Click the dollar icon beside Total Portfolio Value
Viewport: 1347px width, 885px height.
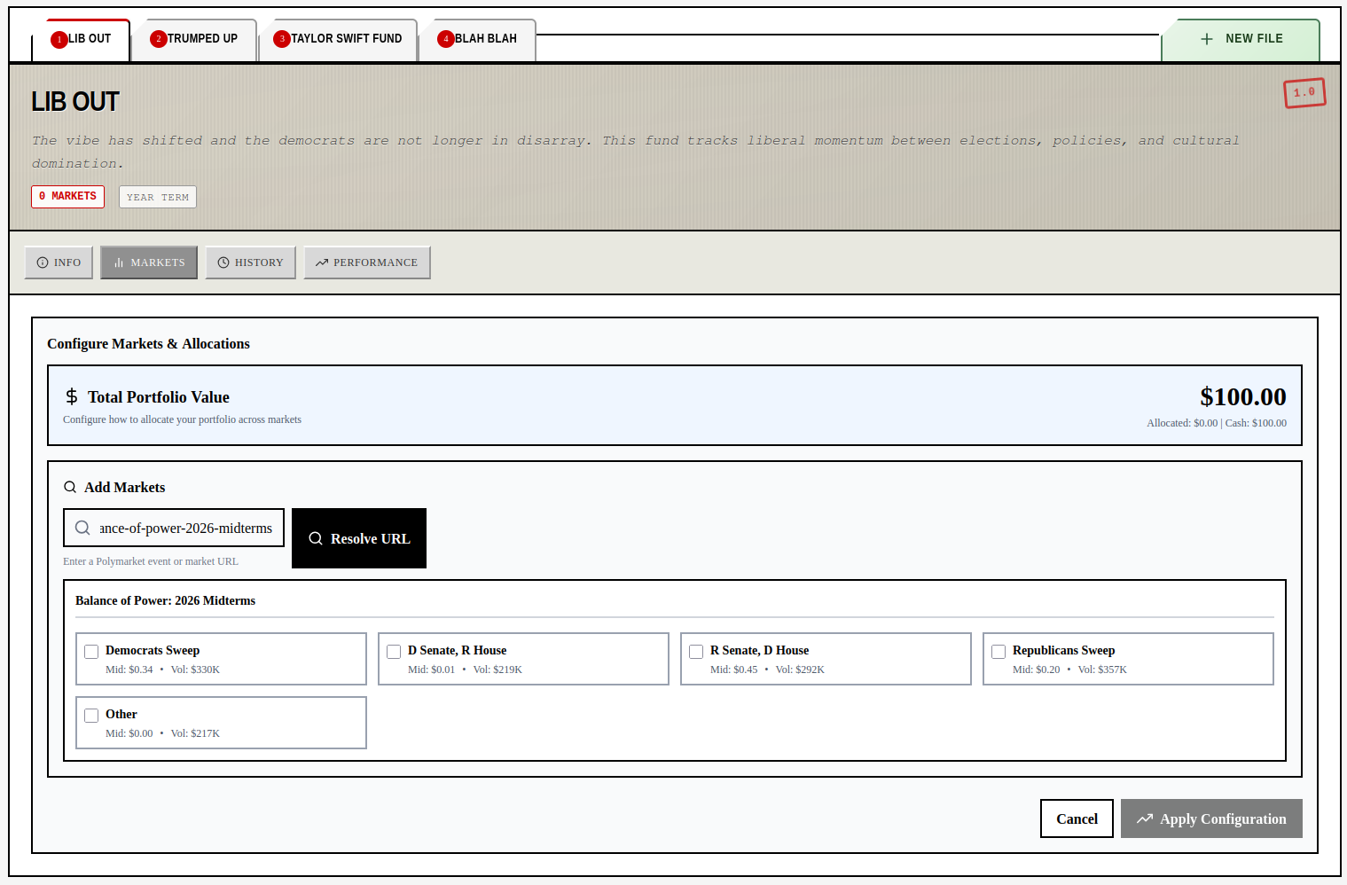click(71, 396)
